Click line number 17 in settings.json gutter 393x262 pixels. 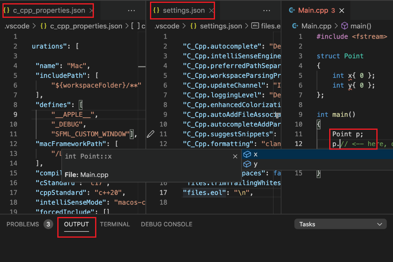pos(163,193)
